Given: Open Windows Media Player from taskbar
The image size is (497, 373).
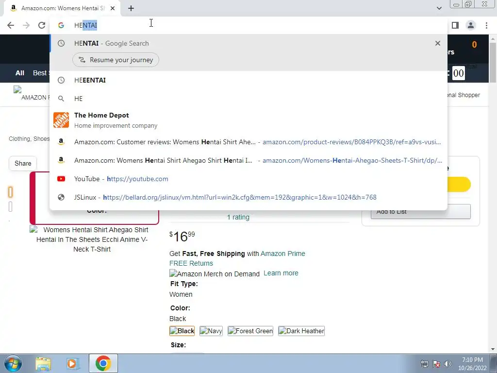Looking at the screenshot, I should (x=73, y=363).
